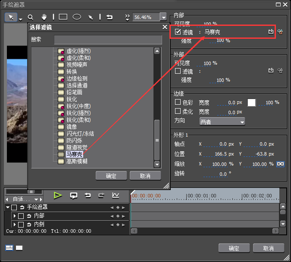
Task: Click the undo arrow in top toolbar
Action: [x=110, y=17]
